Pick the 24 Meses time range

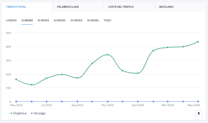(59, 20)
